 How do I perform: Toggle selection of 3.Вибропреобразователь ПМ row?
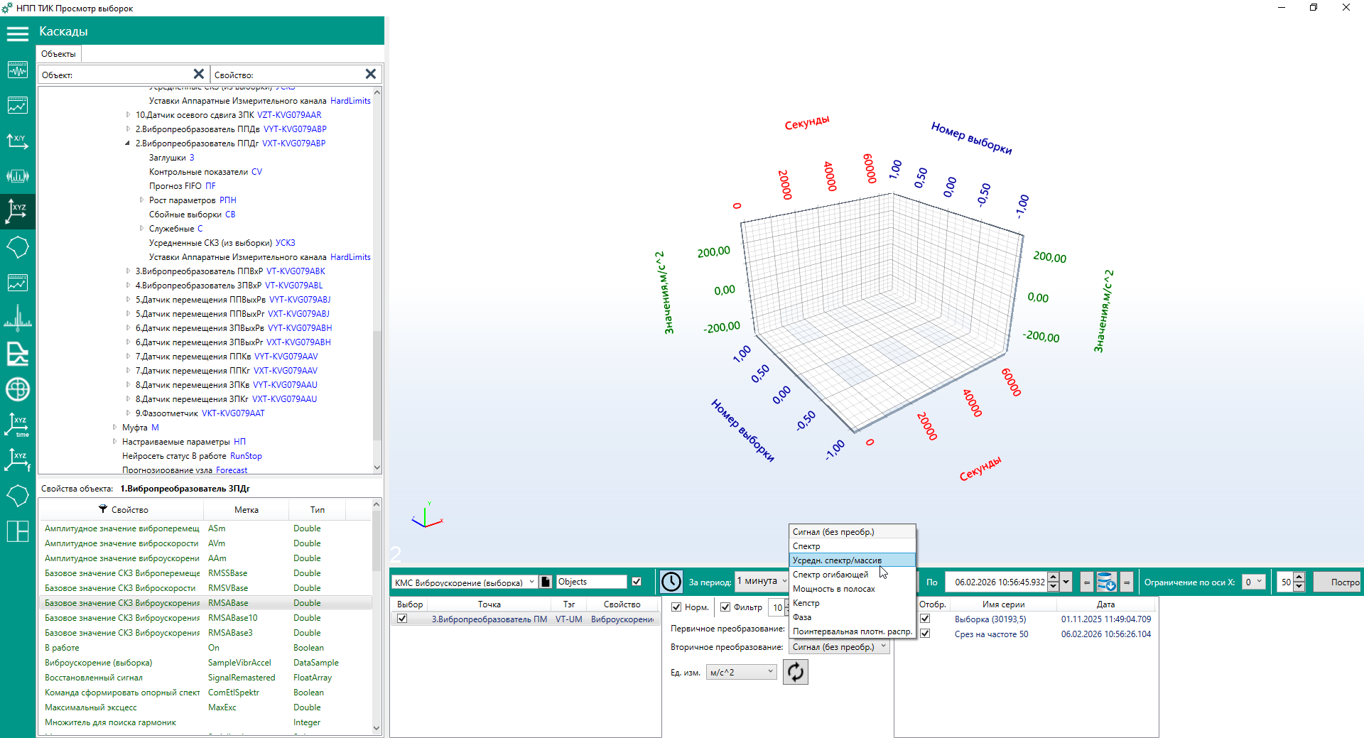[402, 619]
